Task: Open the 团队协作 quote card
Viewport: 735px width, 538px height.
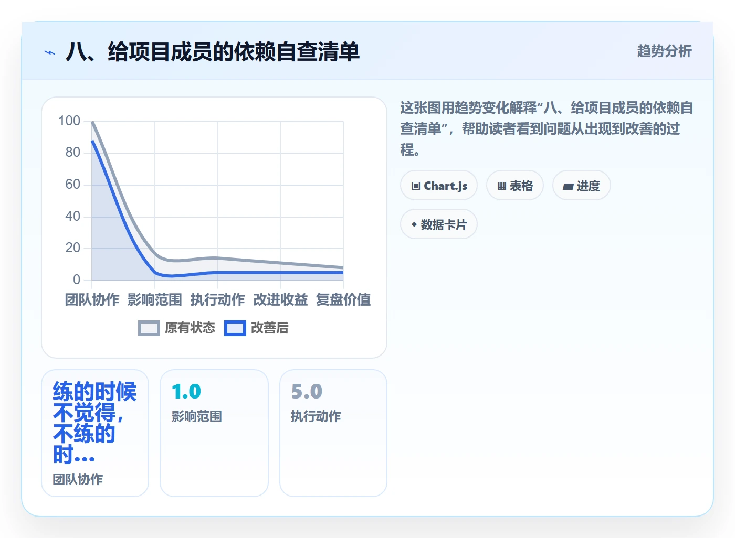Action: 95,433
